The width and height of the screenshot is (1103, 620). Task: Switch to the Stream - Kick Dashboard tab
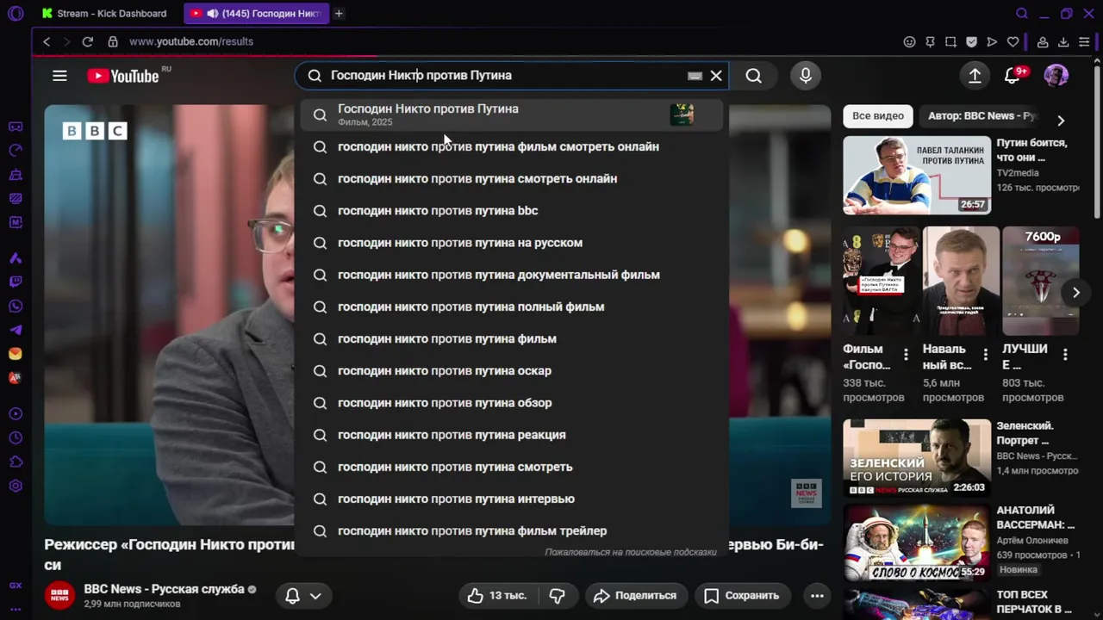pos(104,14)
